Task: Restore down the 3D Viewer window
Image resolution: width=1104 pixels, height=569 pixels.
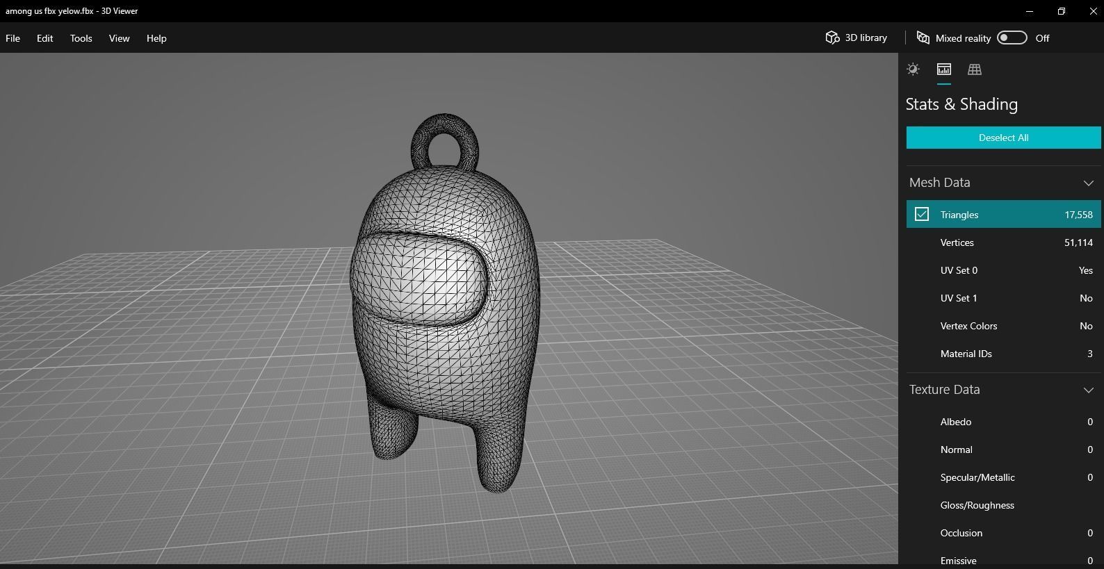Action: click(x=1062, y=11)
